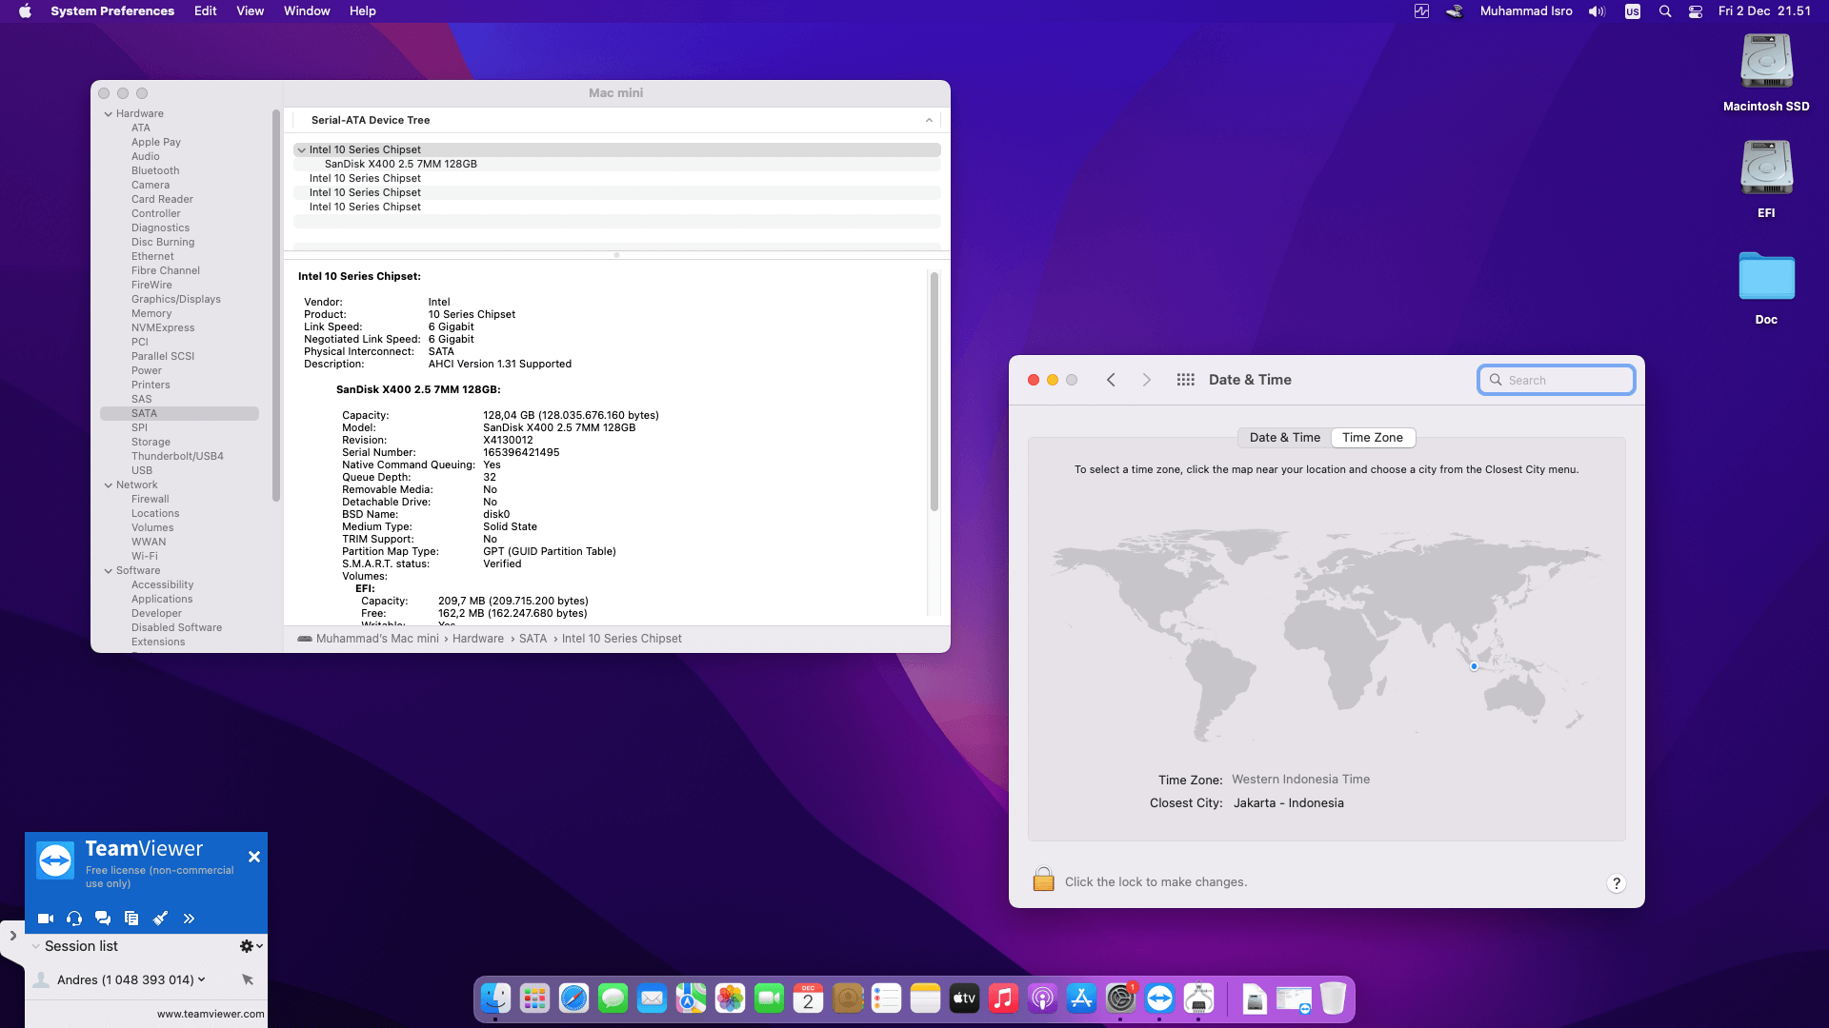Start video call in TeamViewer panel

pyautogui.click(x=45, y=919)
